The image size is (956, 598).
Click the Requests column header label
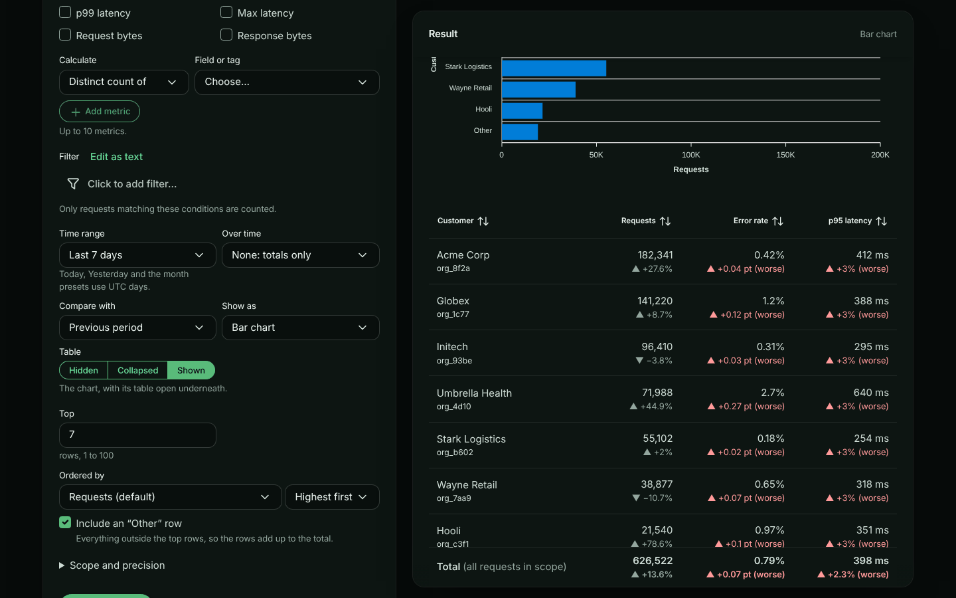[x=638, y=221]
